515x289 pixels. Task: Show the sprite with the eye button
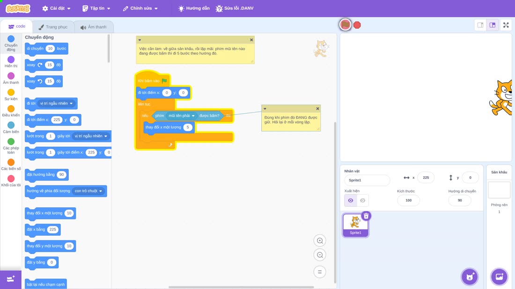351,201
